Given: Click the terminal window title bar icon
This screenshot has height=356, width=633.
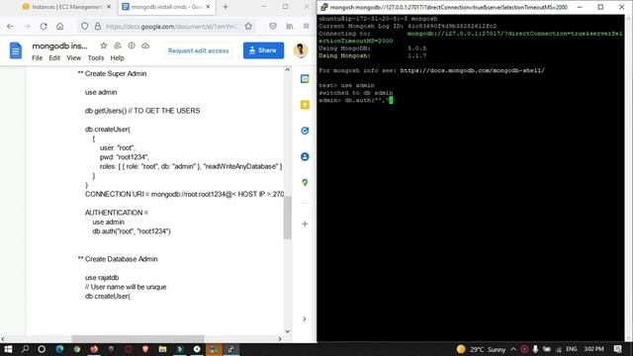Looking at the screenshot, I should (323, 7).
